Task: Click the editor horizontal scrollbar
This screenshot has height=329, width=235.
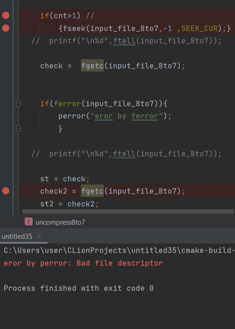Action: pos(128,211)
